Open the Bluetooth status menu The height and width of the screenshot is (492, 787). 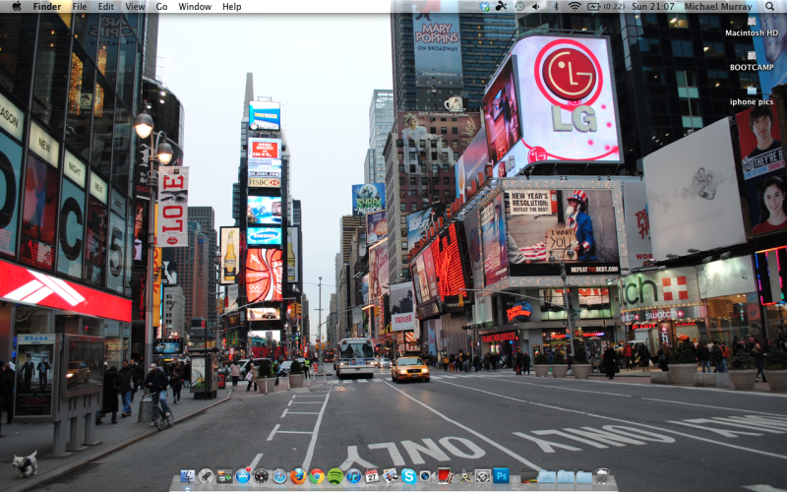click(x=556, y=7)
